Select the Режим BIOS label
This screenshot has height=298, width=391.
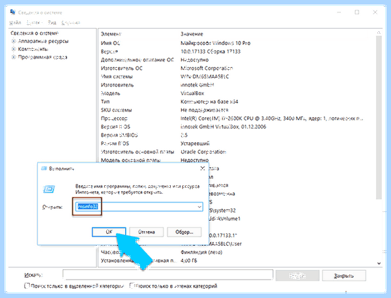pyautogui.click(x=115, y=143)
